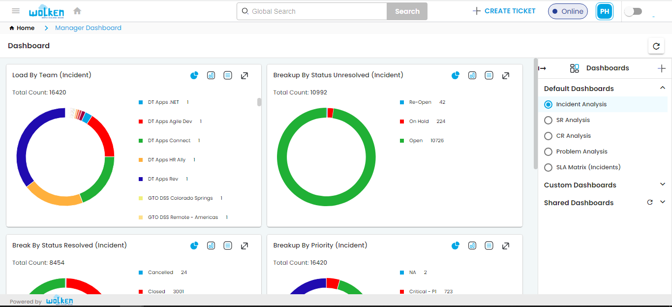Open the Manager Dashboard breadcrumb item
This screenshot has height=307, width=672.
coord(88,28)
